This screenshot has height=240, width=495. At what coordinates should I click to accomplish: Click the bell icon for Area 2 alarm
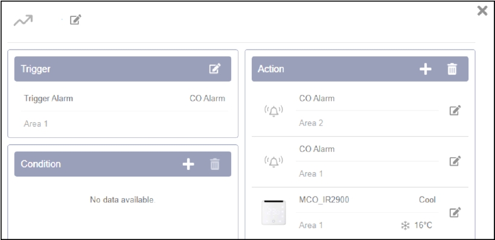[273, 111]
